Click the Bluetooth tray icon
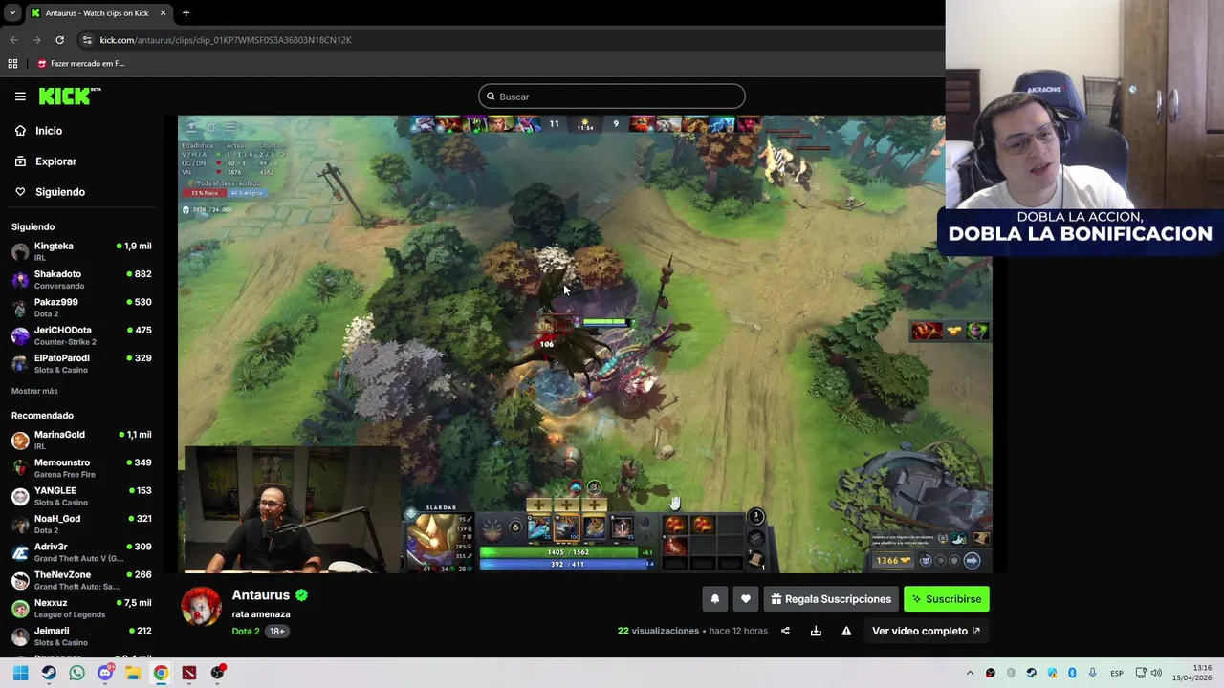1224x688 pixels. [1072, 674]
